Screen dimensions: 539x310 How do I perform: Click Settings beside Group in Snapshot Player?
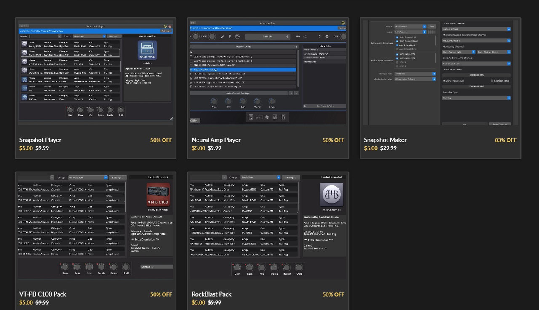114,37
